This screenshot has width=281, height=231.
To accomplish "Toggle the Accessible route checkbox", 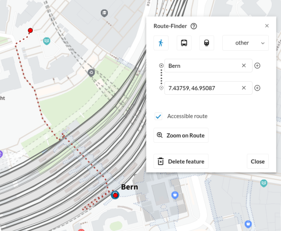I will (158, 117).
